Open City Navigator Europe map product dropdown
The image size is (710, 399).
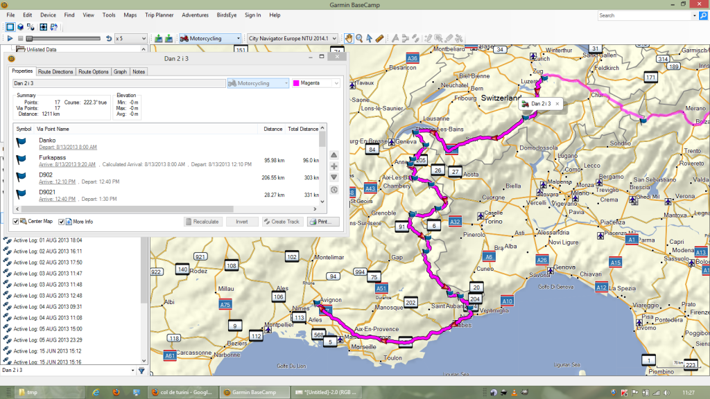pyautogui.click(x=292, y=39)
